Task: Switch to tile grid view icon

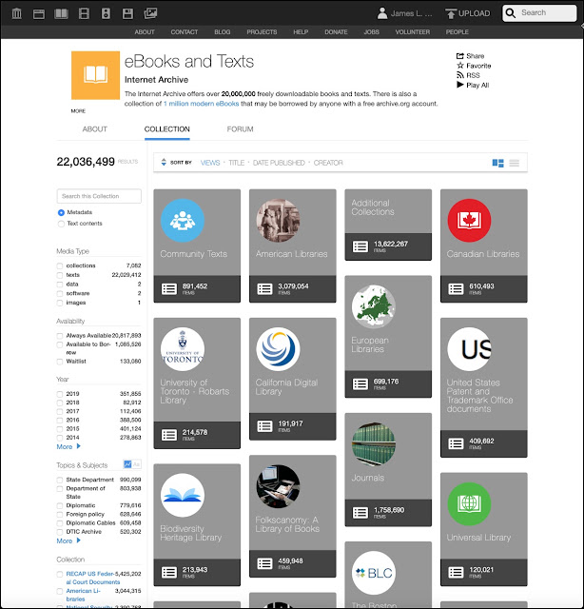Action: coord(497,163)
